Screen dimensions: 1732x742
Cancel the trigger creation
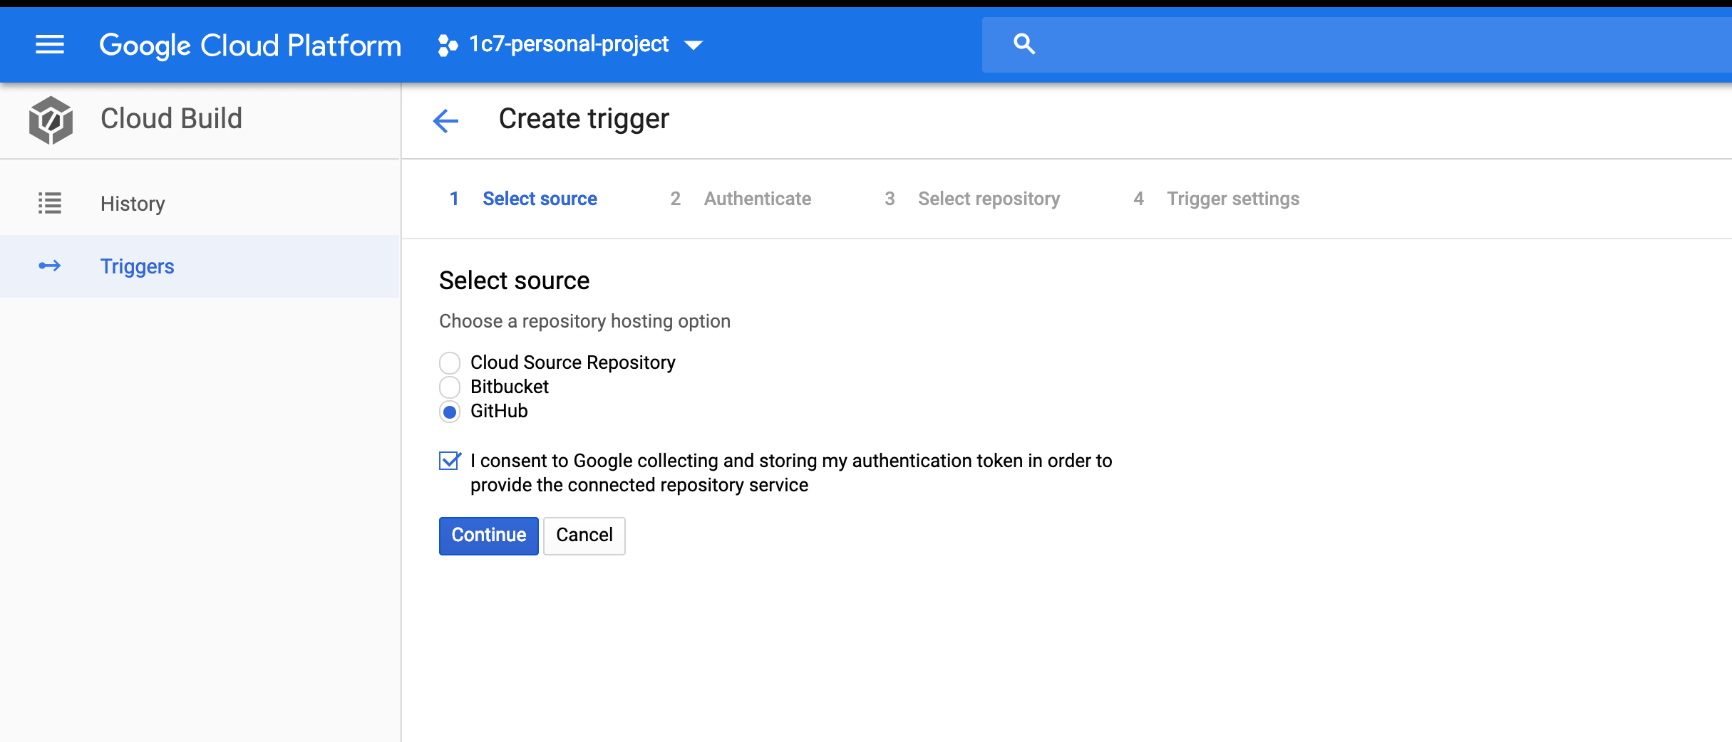coord(584,535)
